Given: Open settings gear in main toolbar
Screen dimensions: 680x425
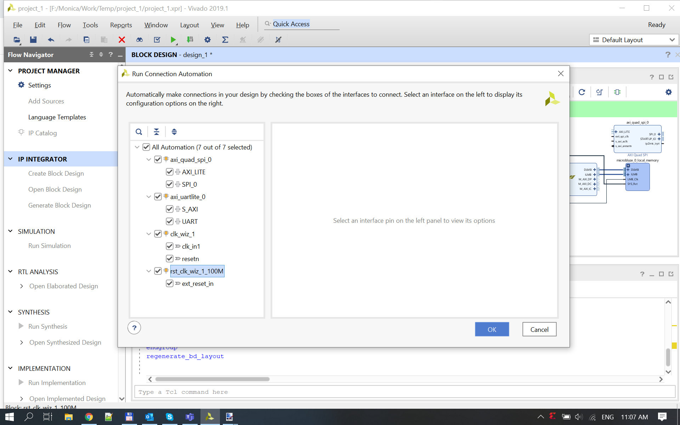Looking at the screenshot, I should [x=208, y=40].
